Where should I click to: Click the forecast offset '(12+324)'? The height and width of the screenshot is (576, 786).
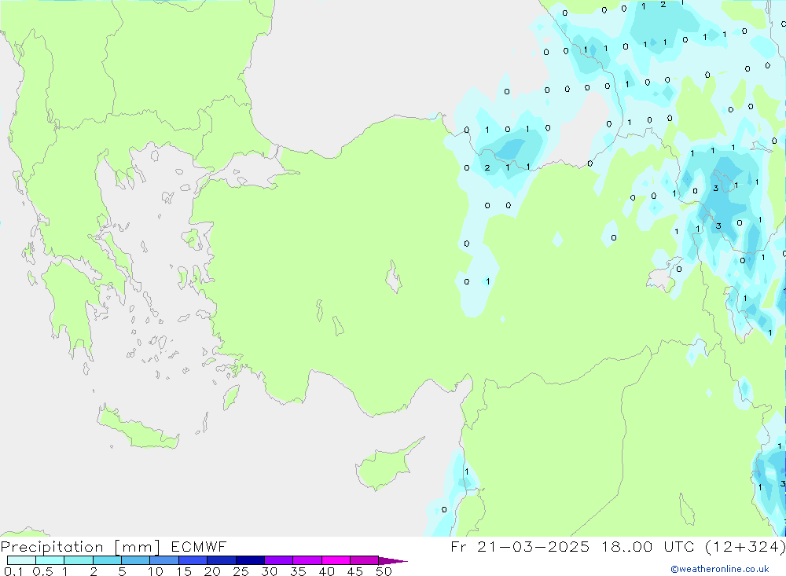coord(745,546)
